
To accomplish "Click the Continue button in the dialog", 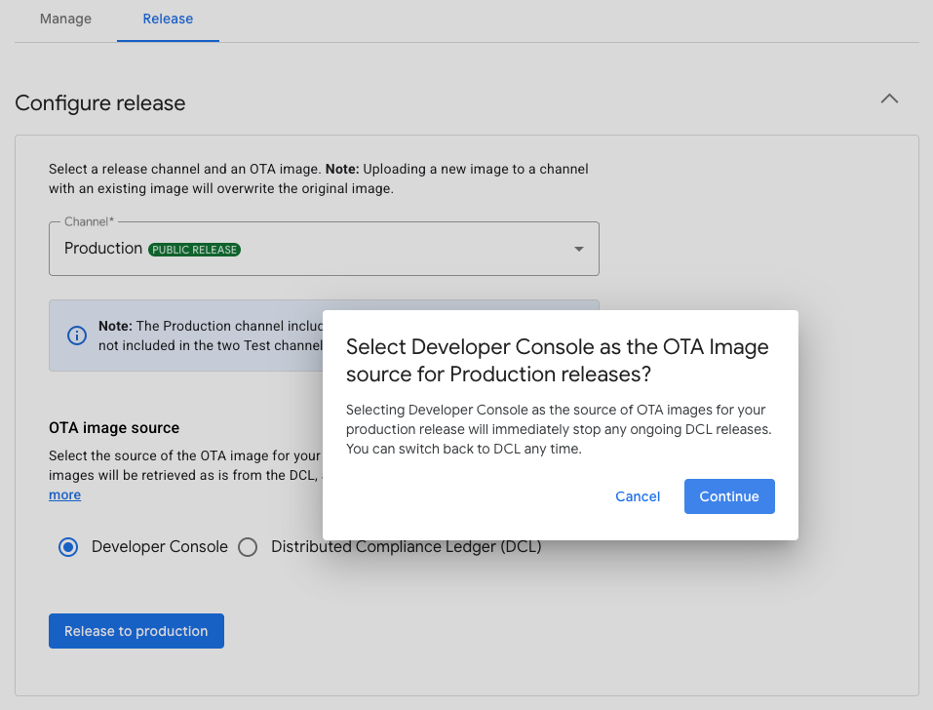I will (x=728, y=496).
